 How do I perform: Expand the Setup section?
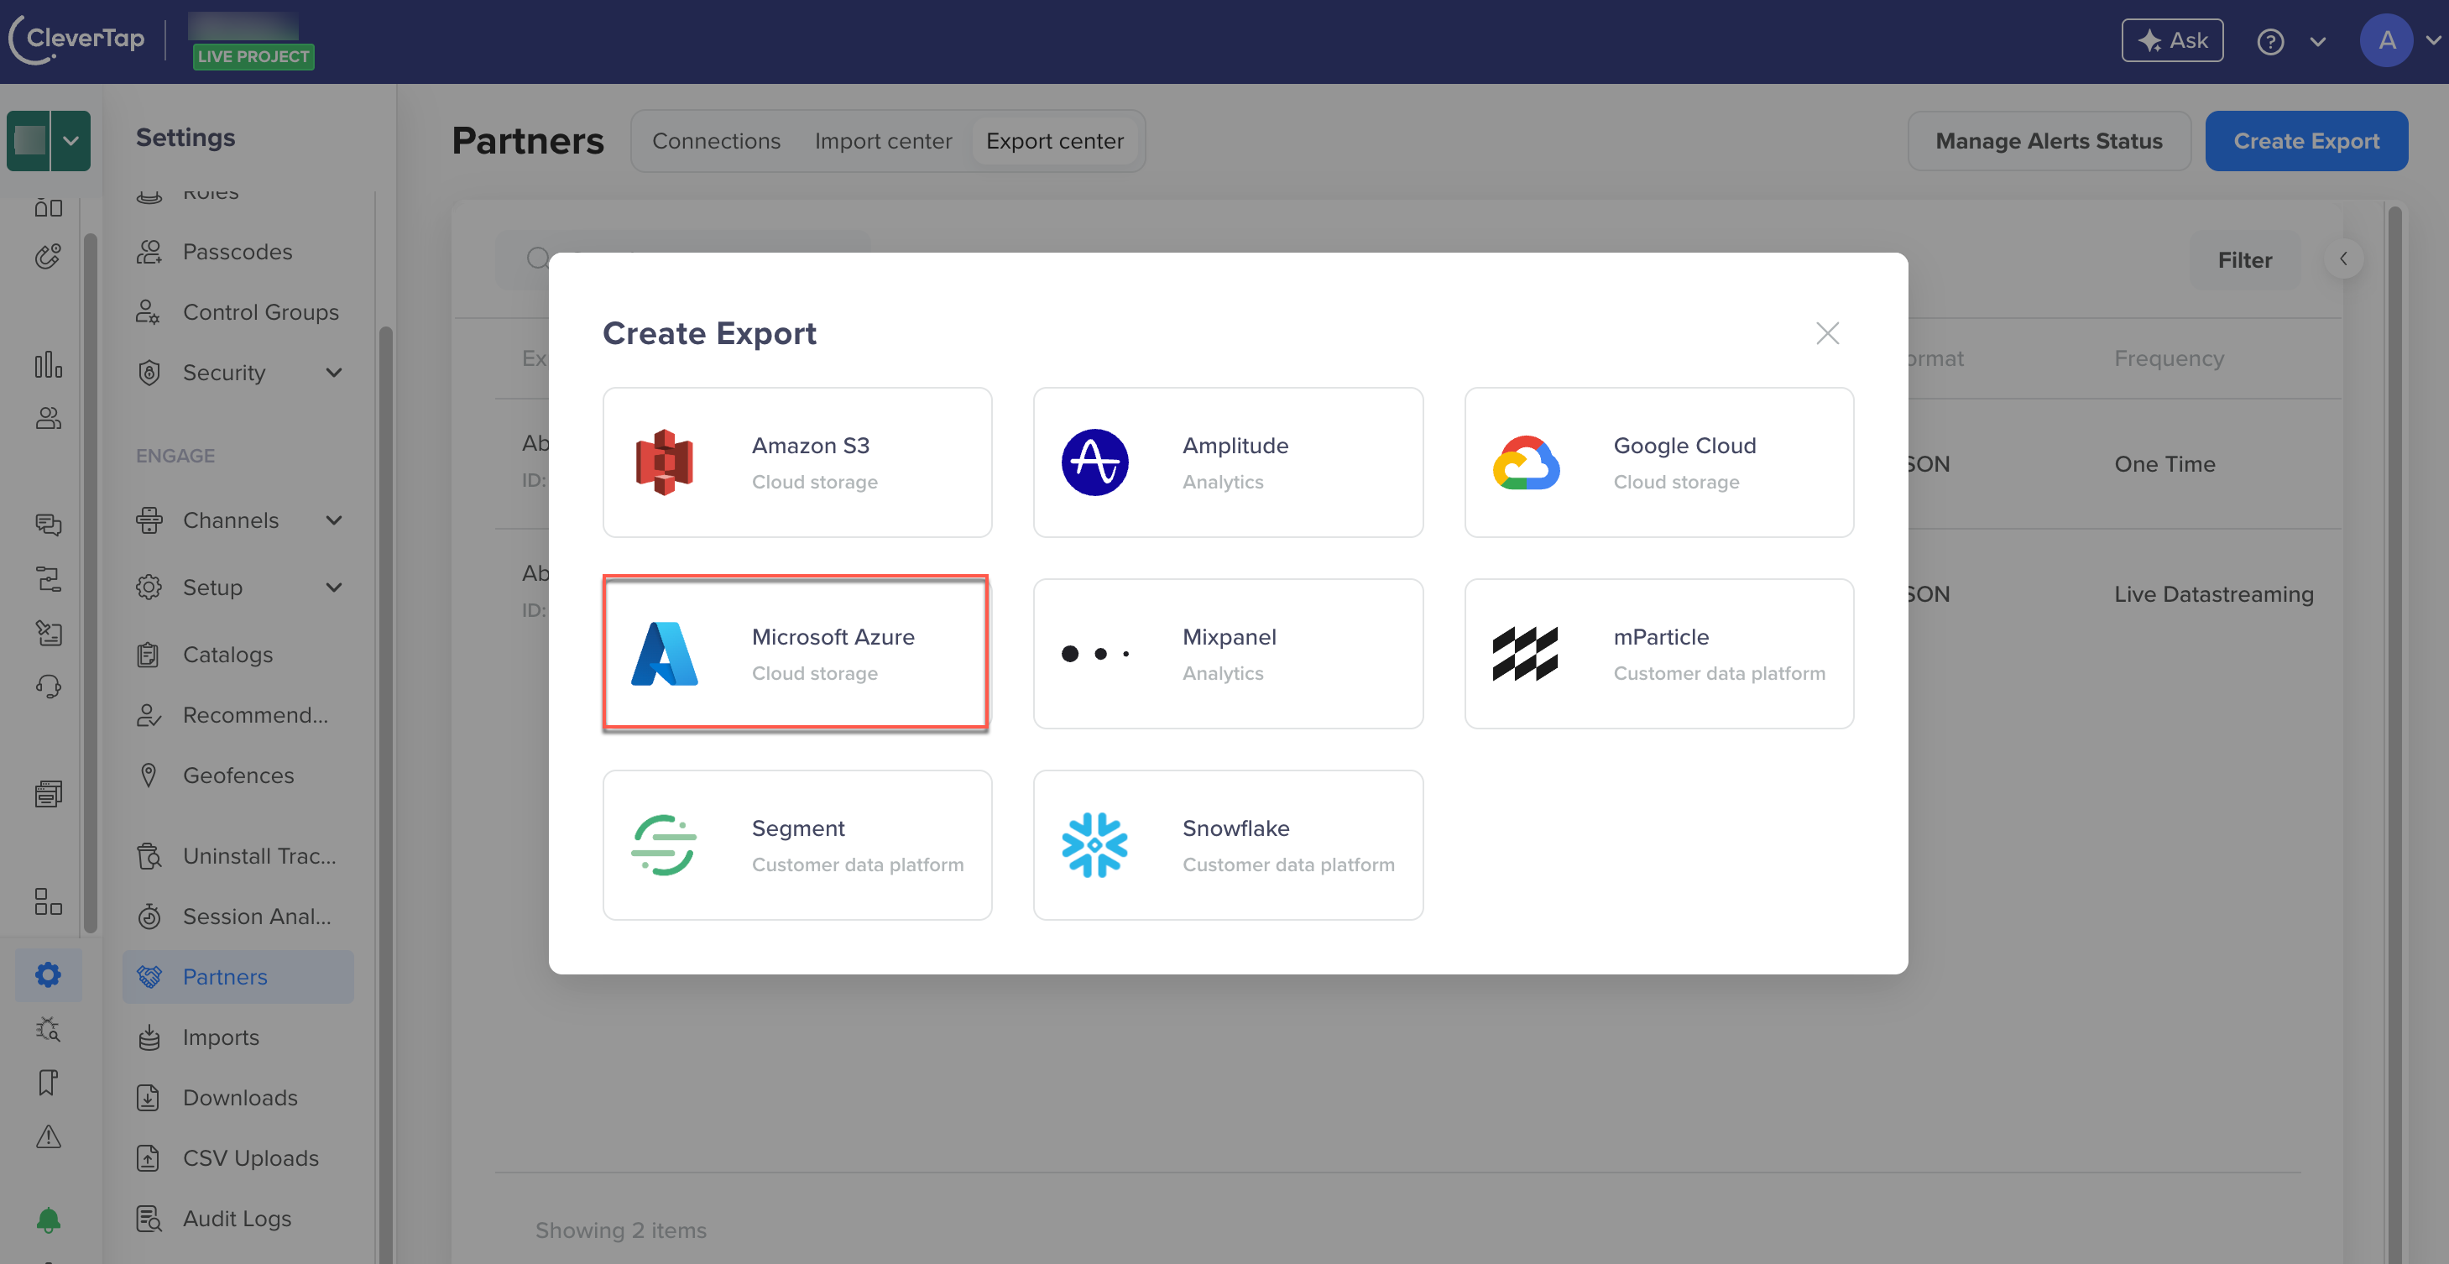tap(238, 587)
